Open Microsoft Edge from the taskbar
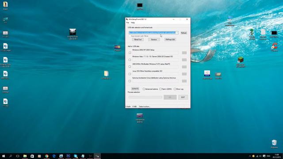The image size is (283, 159). pos(54,156)
